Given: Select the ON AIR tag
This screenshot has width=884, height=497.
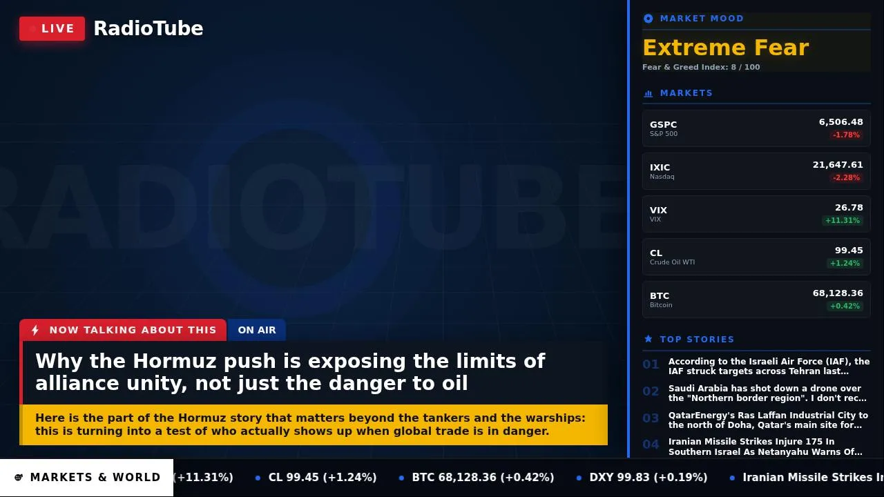Looking at the screenshot, I should pos(257,330).
